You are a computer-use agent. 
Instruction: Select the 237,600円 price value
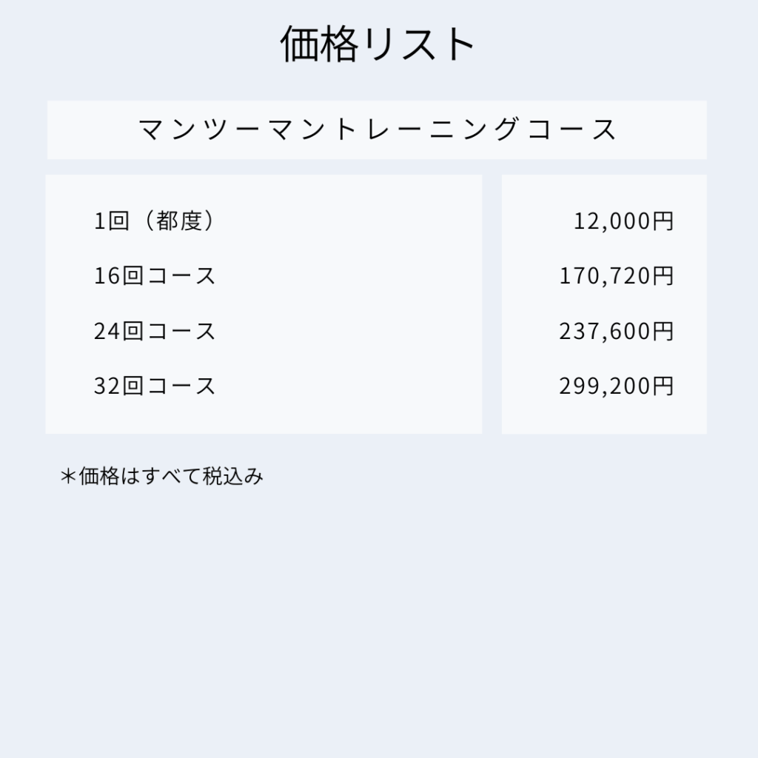[616, 331]
